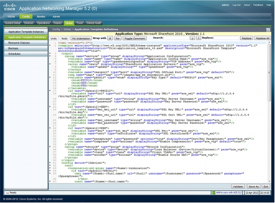Collapse pkcs12 variable at line 12
275x203 pixels.
[50, 77]
